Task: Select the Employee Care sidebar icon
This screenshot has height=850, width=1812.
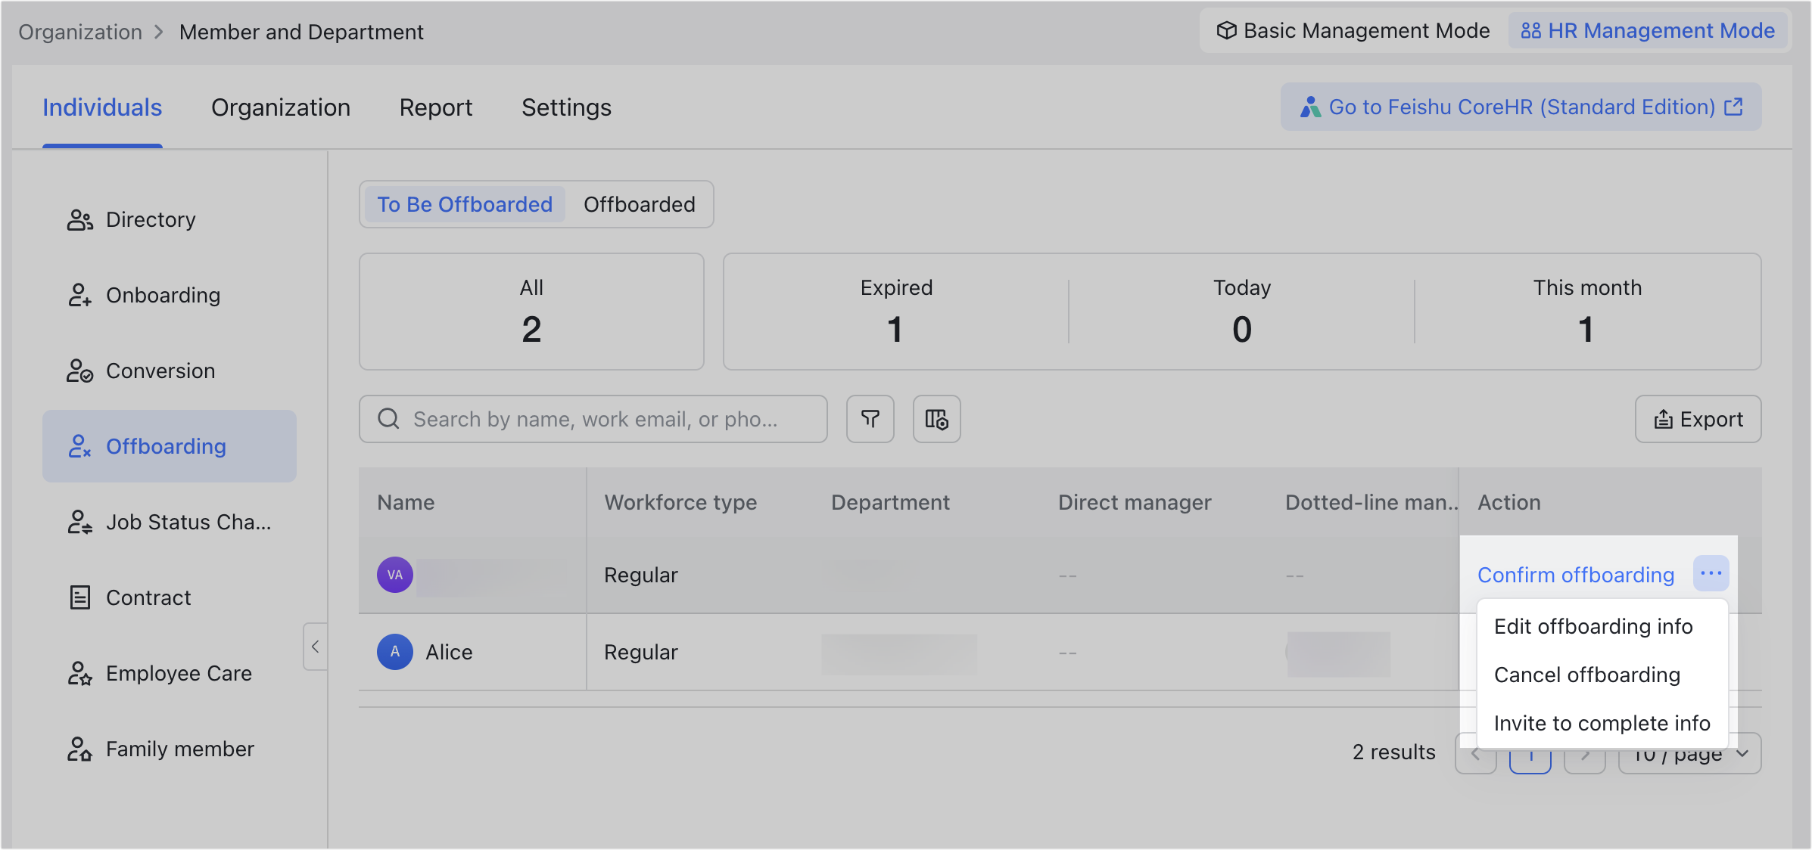Action: (79, 673)
